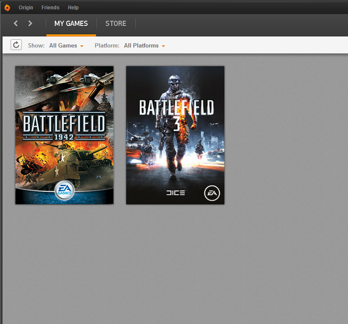Open the Help menu

tap(73, 8)
